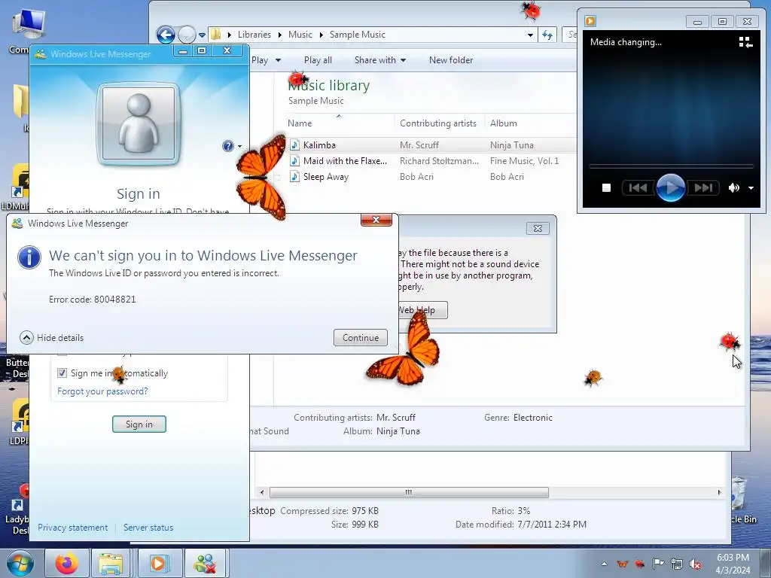Click Forward arrow in Explorer window
The image size is (771, 578).
pos(187,35)
